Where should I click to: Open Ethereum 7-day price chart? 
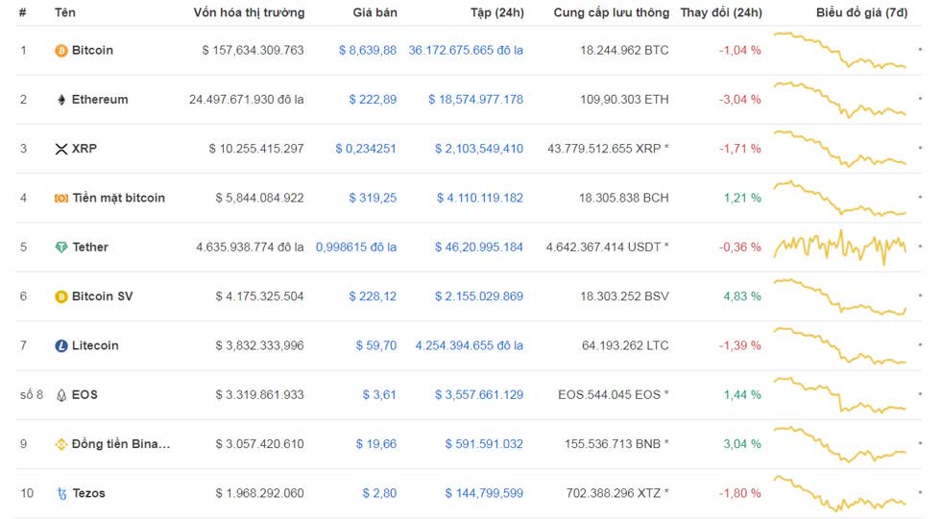point(840,100)
